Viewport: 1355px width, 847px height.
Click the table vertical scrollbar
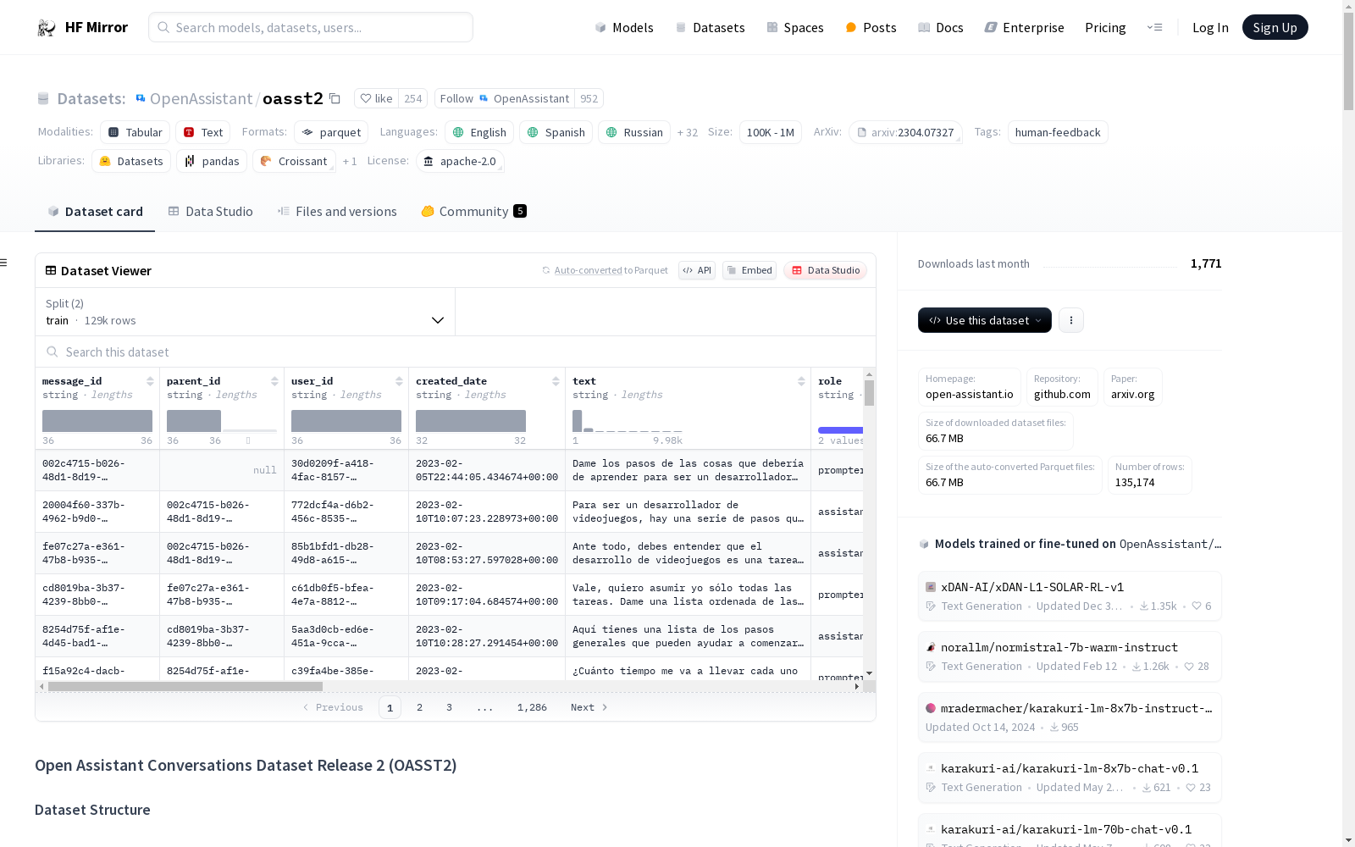coord(869,393)
